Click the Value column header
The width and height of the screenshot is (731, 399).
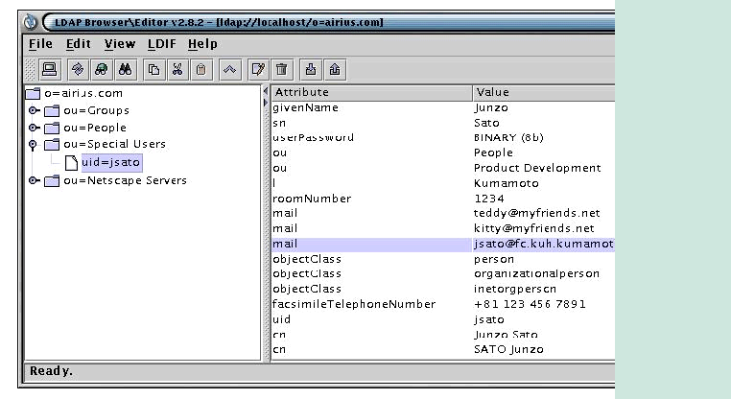click(x=544, y=92)
